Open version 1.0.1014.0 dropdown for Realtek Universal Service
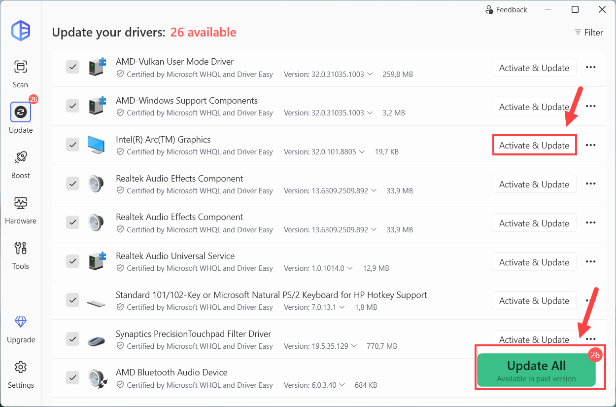The height and width of the screenshot is (407, 616). coord(350,268)
